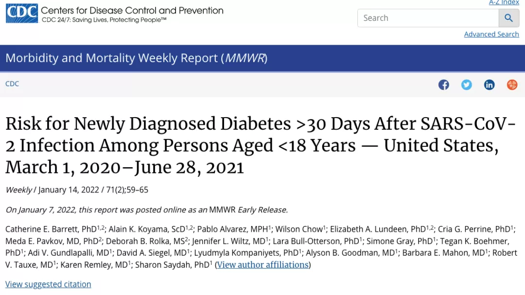Click the CDC breadcrumb link
525x295 pixels.
coord(12,84)
